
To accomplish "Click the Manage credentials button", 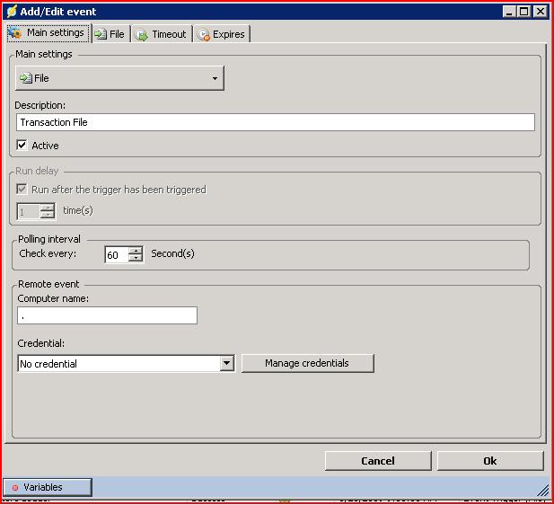I will point(307,363).
